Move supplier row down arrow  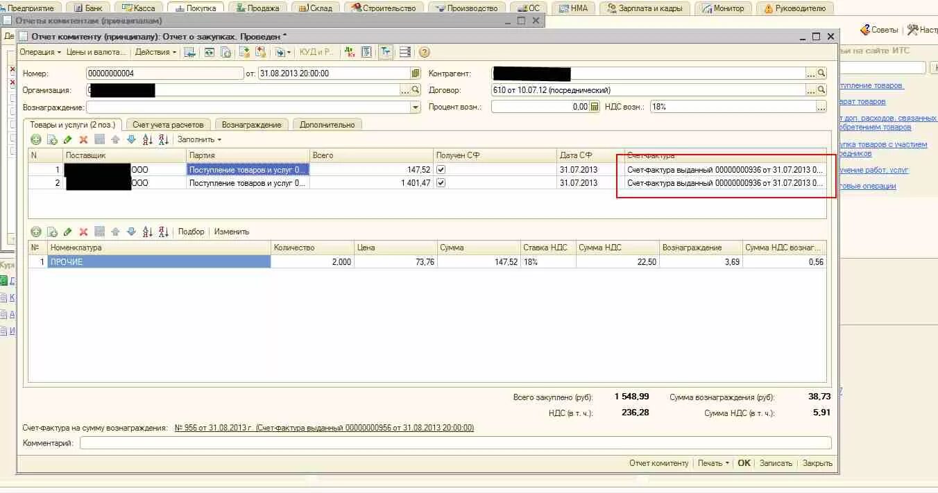coord(131,139)
